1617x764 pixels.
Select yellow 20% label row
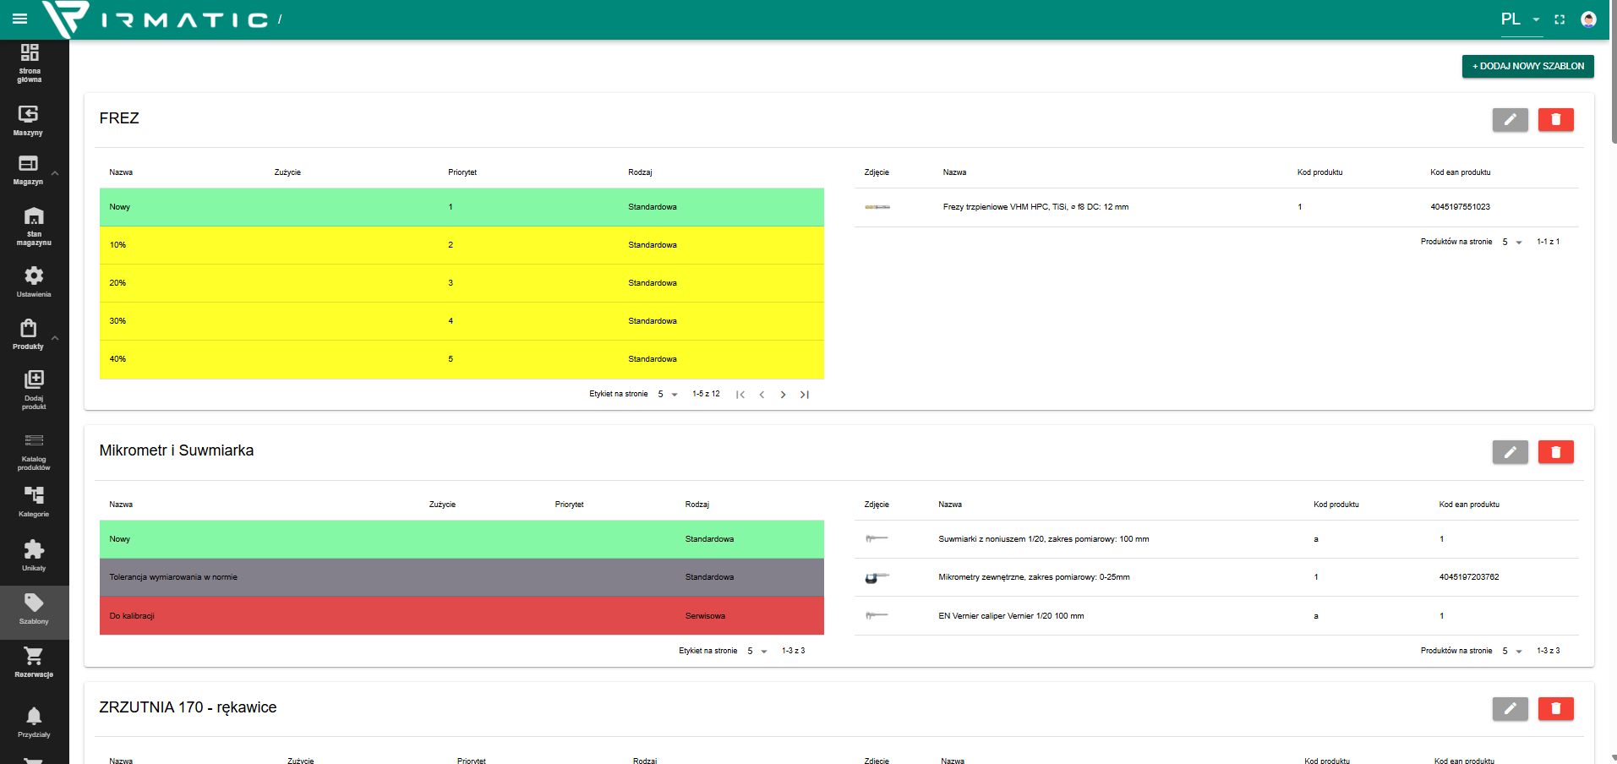(x=462, y=283)
